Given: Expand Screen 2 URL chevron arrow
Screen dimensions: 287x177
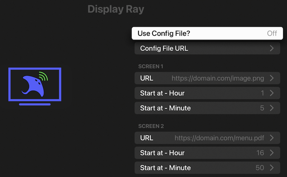Looking at the screenshot, I should pos(272,138).
